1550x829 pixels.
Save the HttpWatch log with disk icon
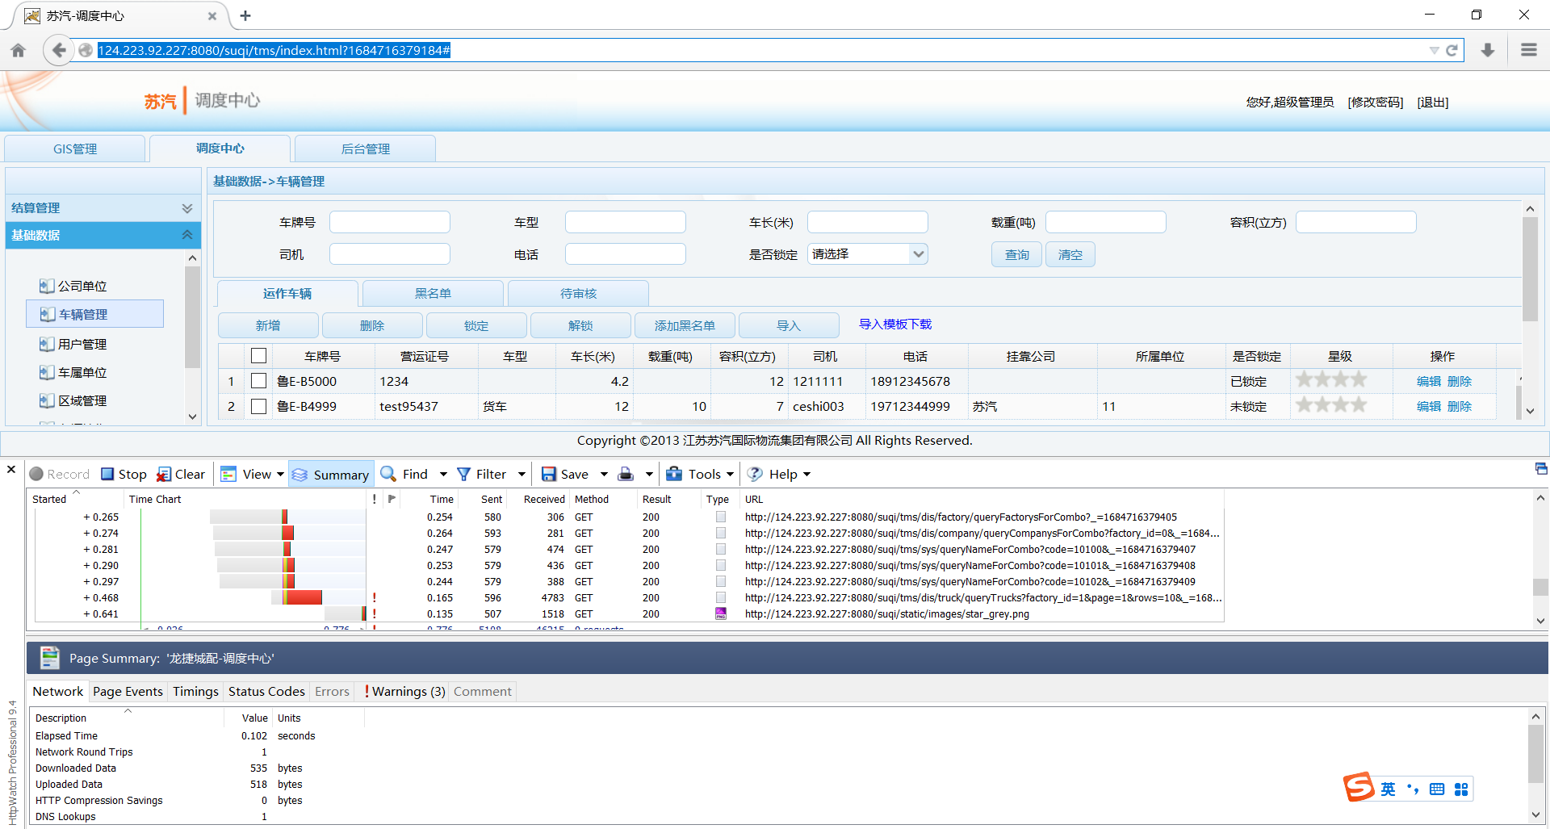pos(549,475)
